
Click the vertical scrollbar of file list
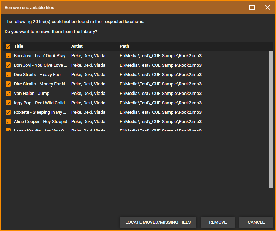point(271,119)
